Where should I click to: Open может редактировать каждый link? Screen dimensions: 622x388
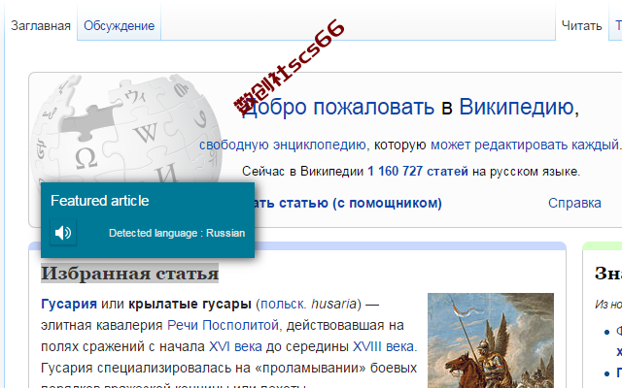tap(525, 145)
